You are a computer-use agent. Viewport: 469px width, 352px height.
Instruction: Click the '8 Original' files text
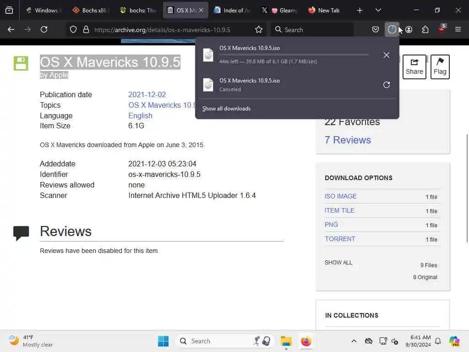pyautogui.click(x=425, y=277)
